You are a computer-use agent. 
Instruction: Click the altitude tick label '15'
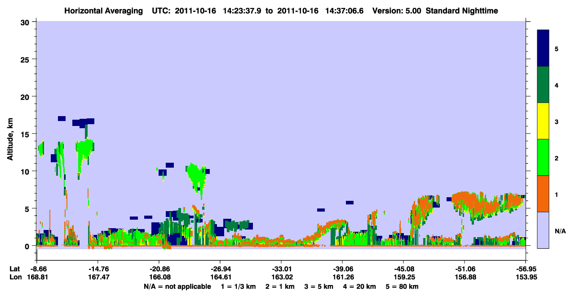[26, 134]
